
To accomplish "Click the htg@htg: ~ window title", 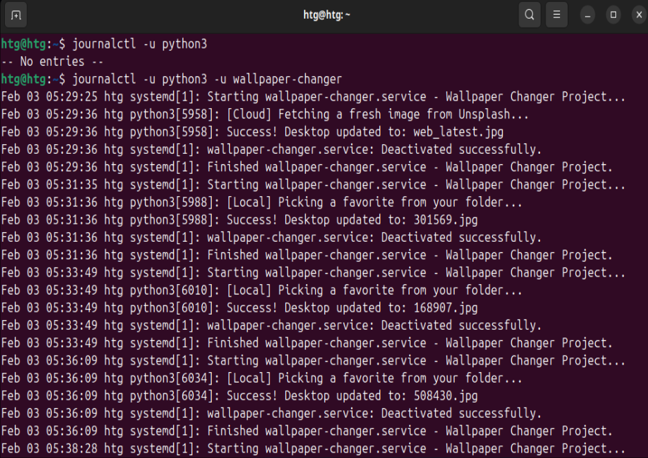I will (327, 15).
